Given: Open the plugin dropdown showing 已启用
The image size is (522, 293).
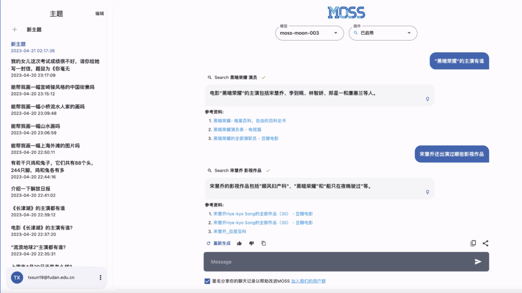Looking at the screenshot, I should point(383,33).
